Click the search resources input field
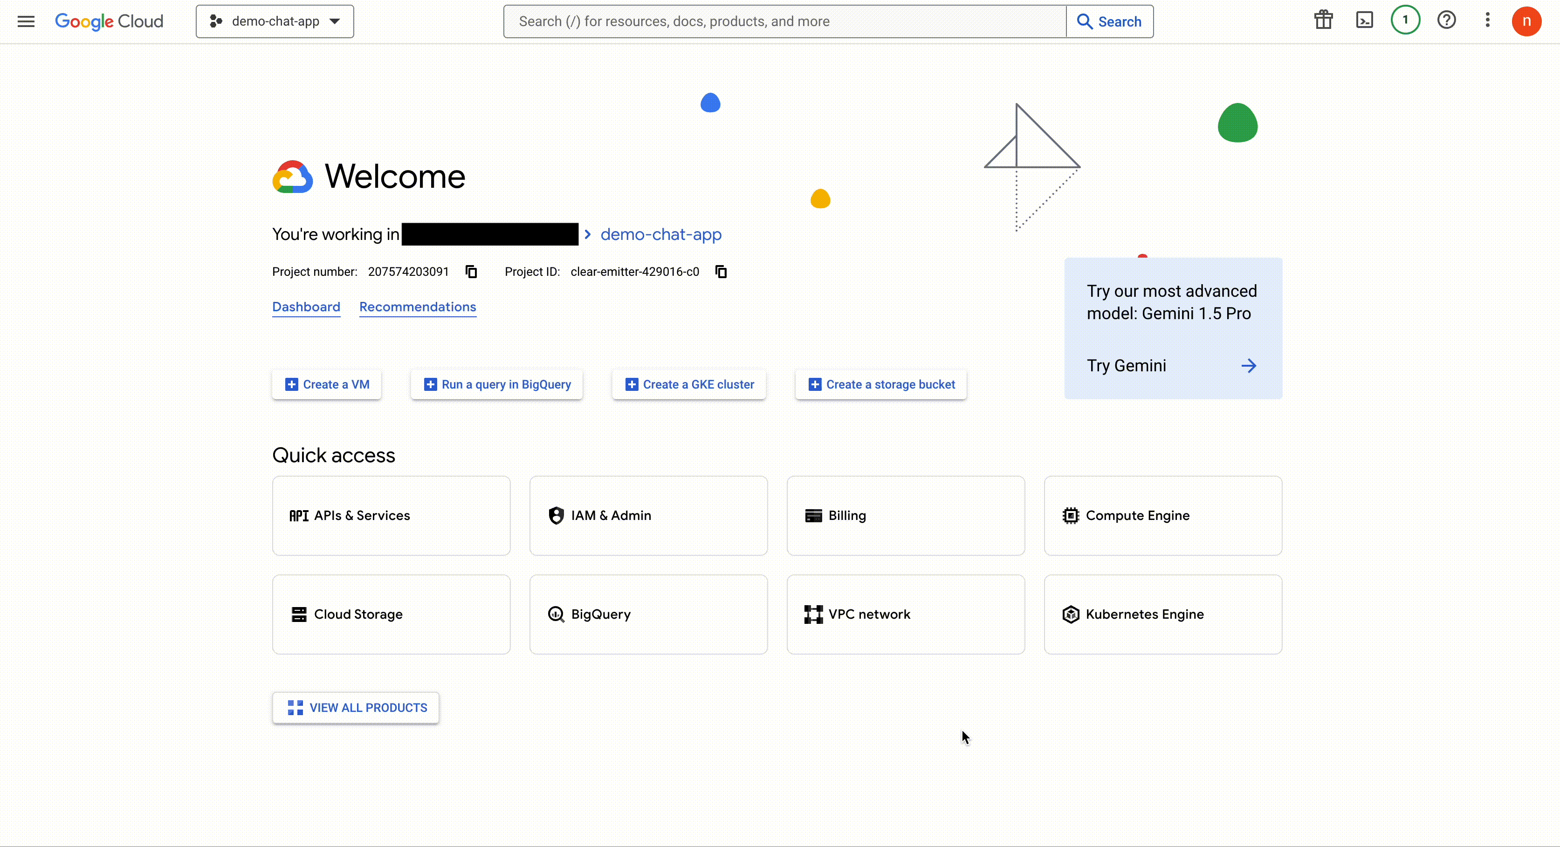Viewport: 1560px width, 847px height. (785, 22)
